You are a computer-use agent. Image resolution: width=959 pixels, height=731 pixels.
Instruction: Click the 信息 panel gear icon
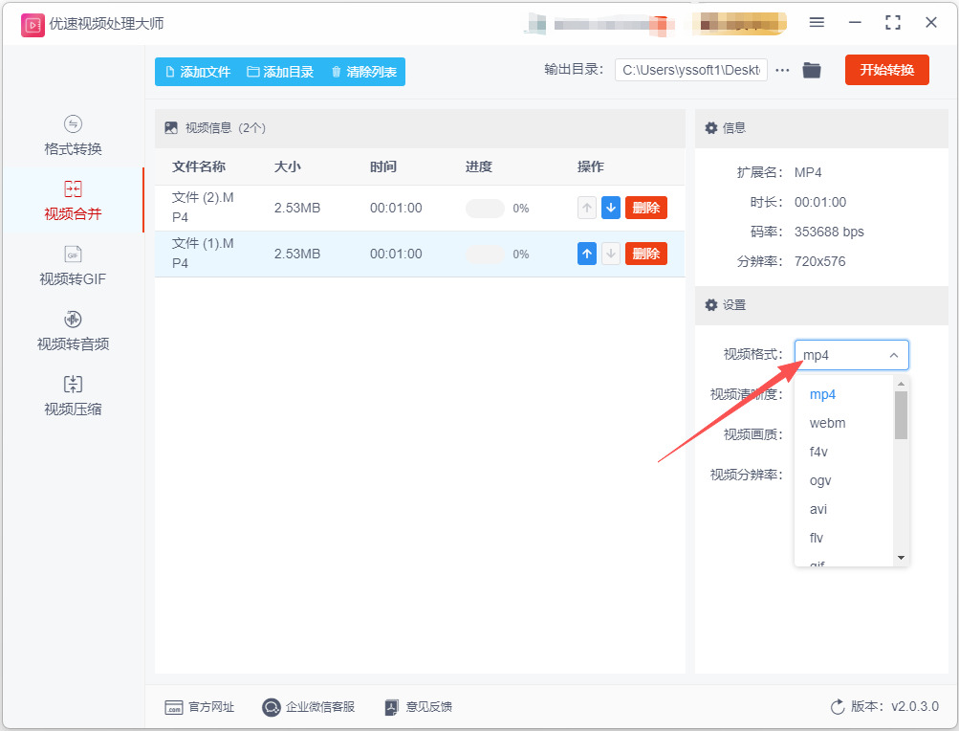click(x=710, y=128)
